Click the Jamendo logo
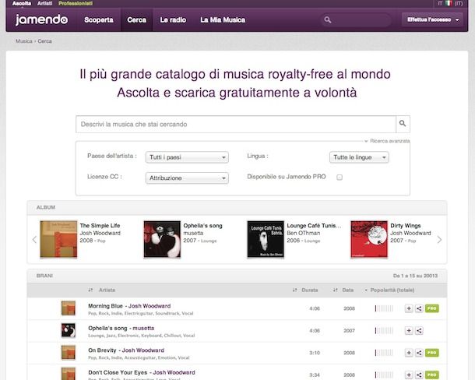 pos(41,19)
